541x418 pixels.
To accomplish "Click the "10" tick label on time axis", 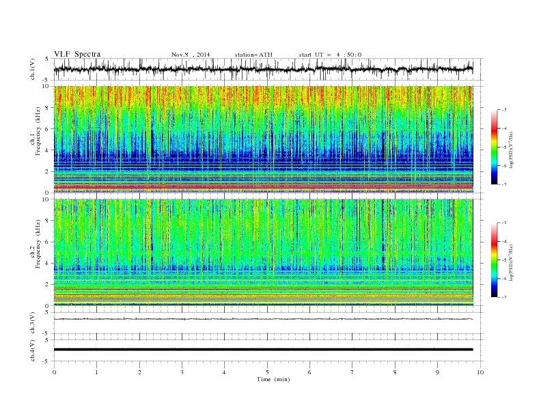I will (x=480, y=372).
